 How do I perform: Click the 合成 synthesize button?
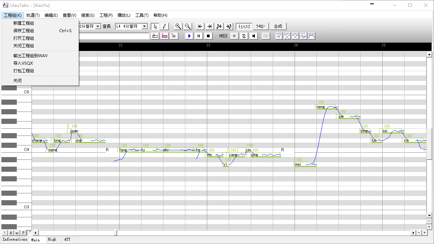[278, 26]
